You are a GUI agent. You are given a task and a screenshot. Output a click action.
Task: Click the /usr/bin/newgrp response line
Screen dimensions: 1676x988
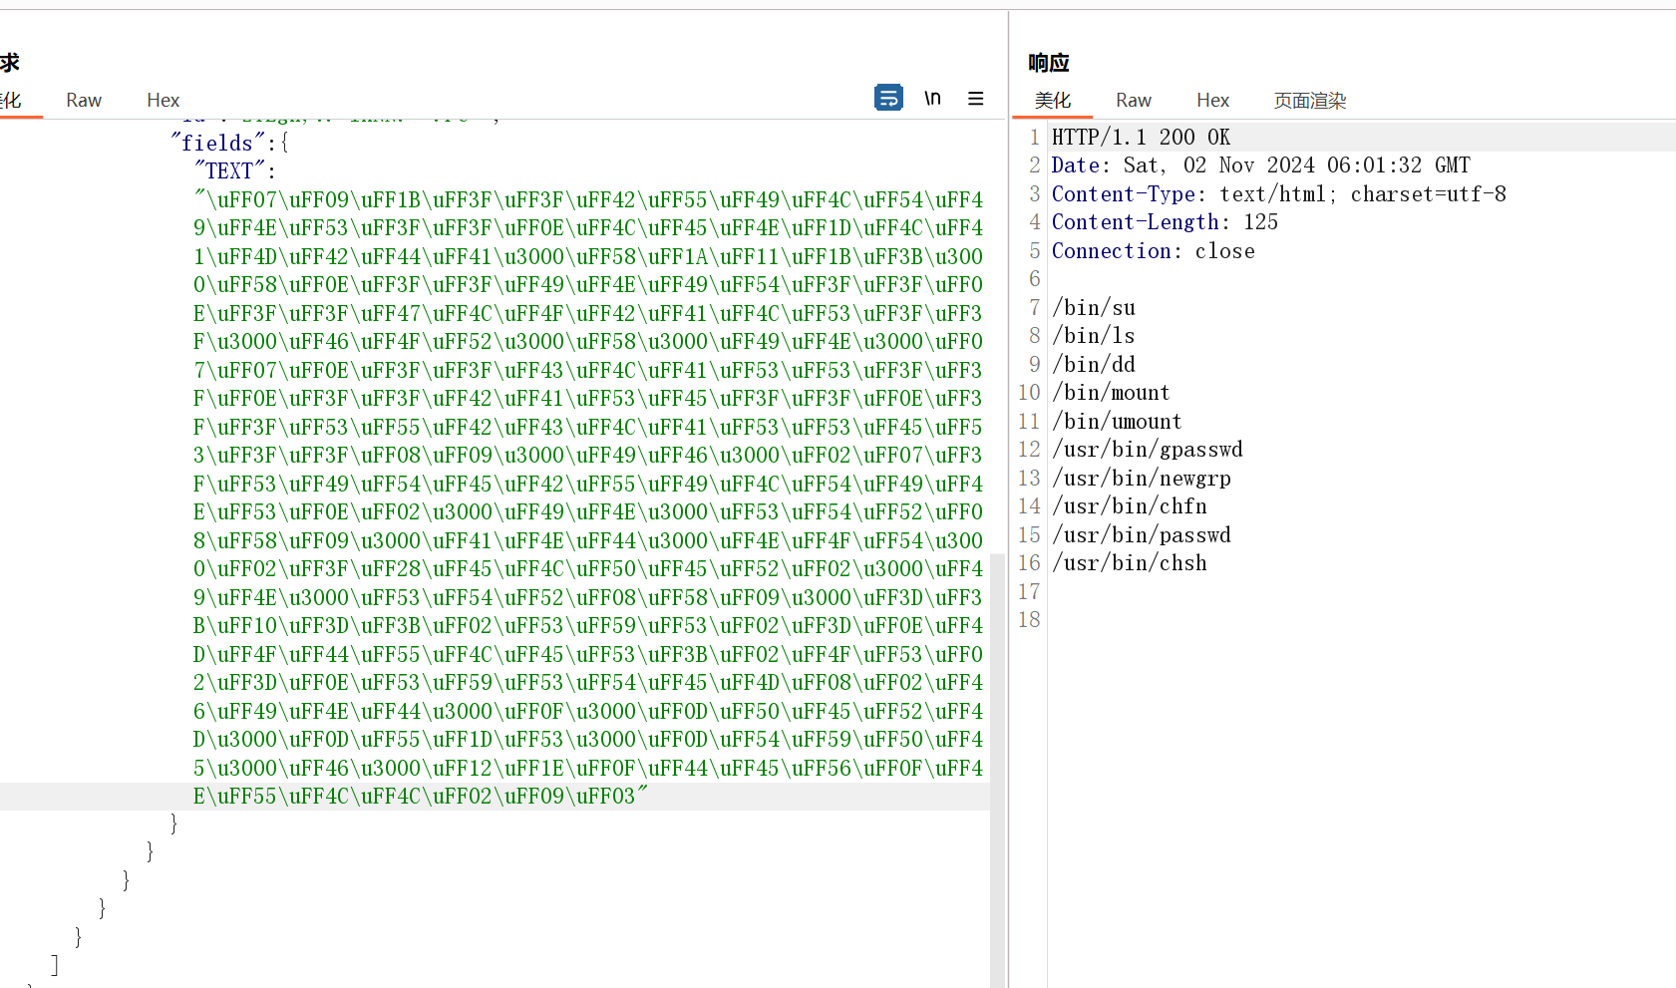[1142, 478]
